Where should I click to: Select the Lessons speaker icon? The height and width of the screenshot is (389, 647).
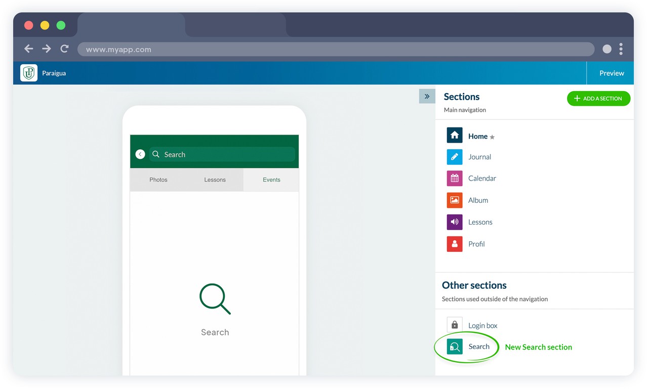[x=454, y=222]
